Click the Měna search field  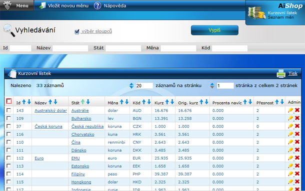(x=178, y=48)
